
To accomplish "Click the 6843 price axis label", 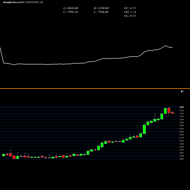I will [x=182, y=129].
